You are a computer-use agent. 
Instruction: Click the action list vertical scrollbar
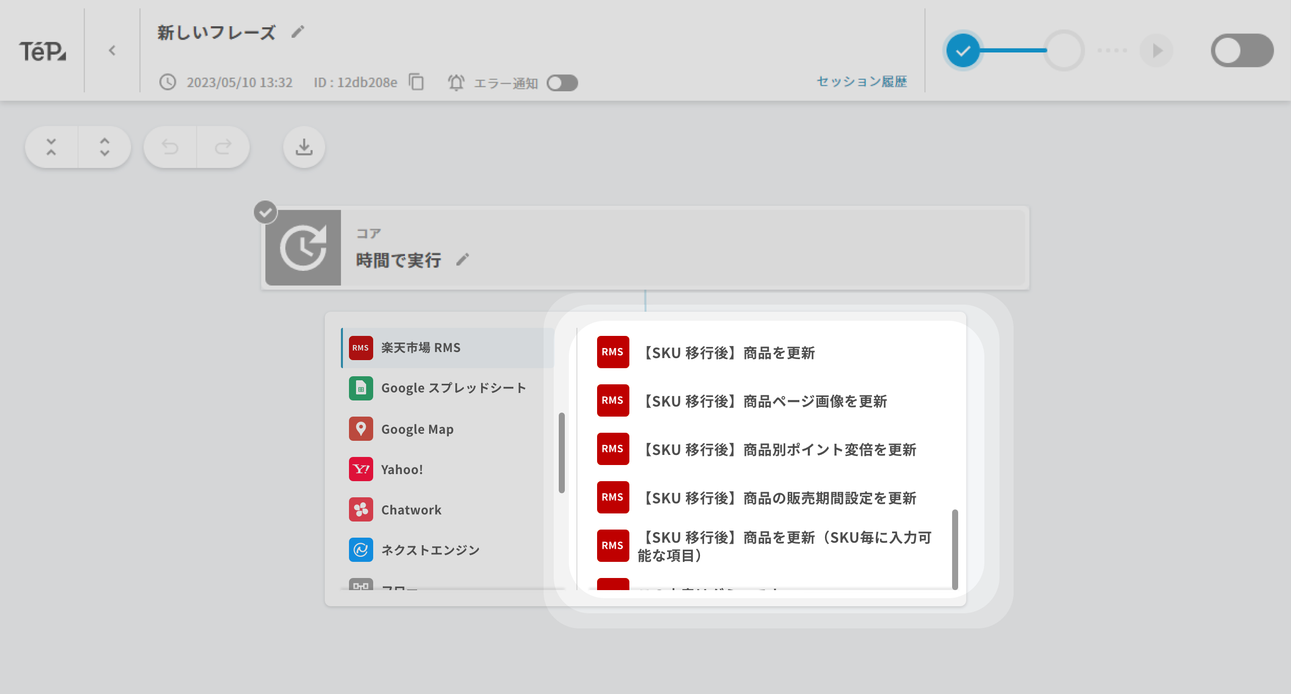pos(955,549)
